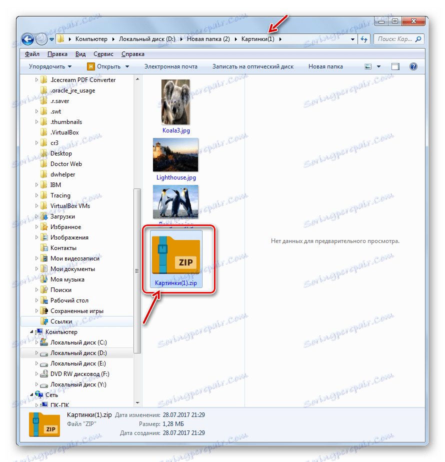Click Картинки(1) in the breadcrumb
445x462 pixels.
coord(258,39)
